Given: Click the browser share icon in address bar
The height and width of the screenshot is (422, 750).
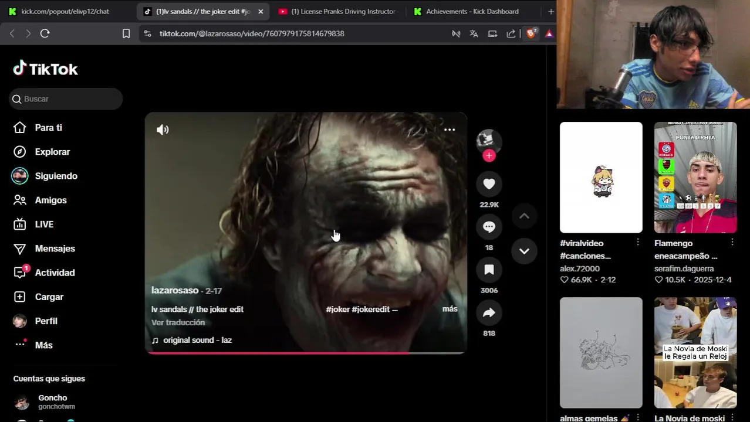Looking at the screenshot, I should tap(511, 33).
